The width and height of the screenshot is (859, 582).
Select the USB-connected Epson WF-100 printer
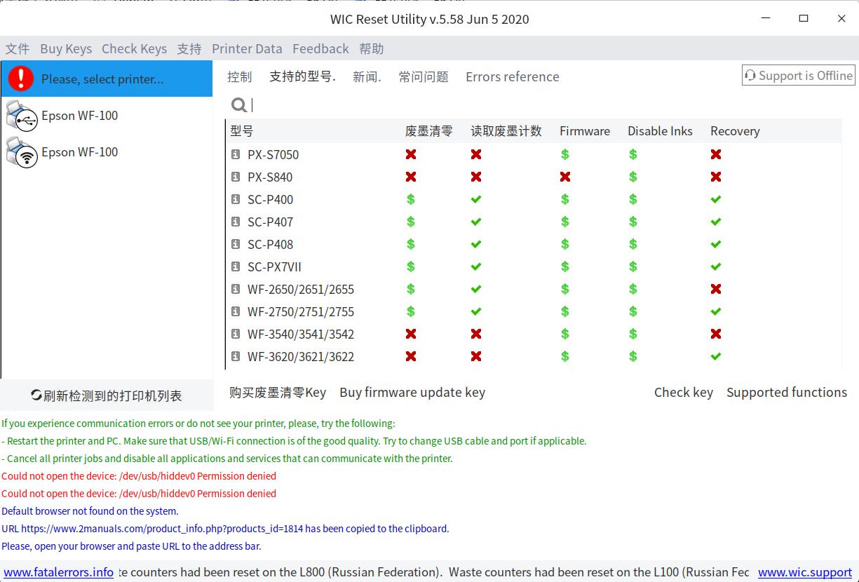(x=79, y=115)
